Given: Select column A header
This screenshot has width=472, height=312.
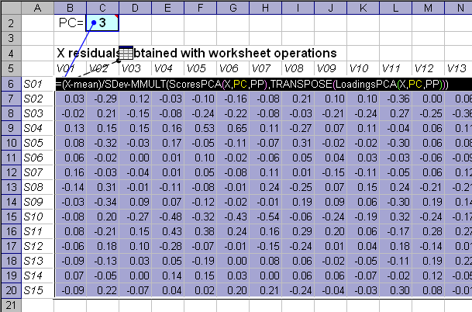Looking at the screenshot, I should [38, 8].
